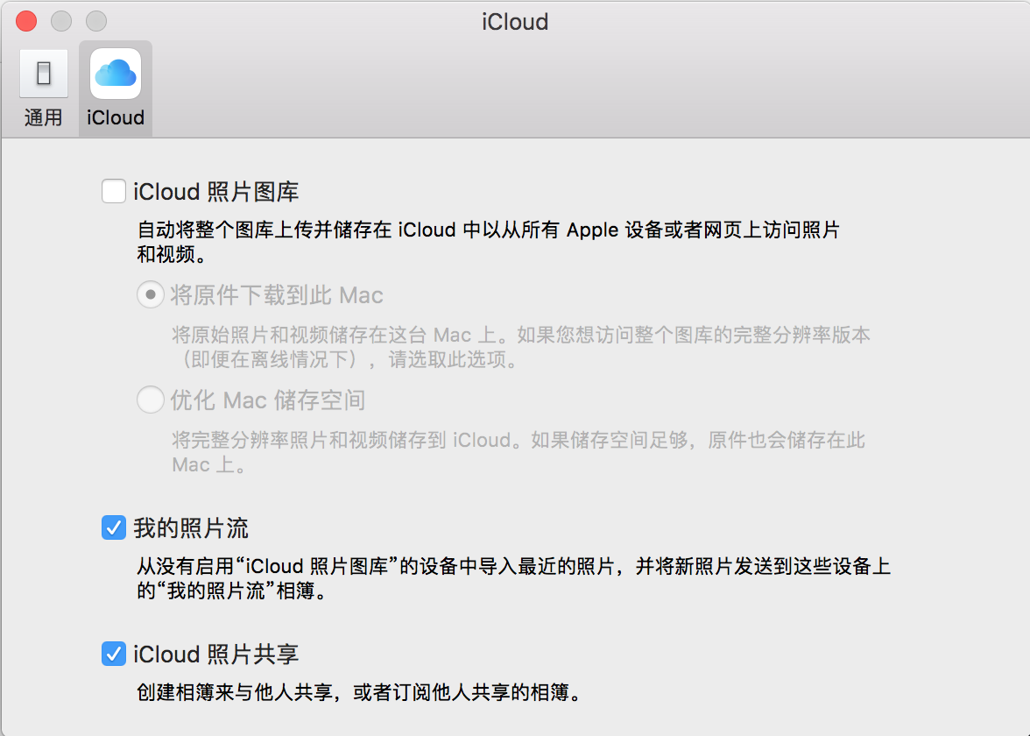Image resolution: width=1030 pixels, height=736 pixels.
Task: Click the 照片共享 description starting with 创建相簿
Action: coord(359,693)
